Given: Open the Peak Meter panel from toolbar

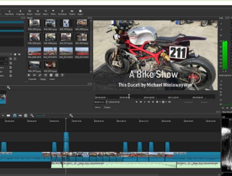Looking at the screenshot, I should click(x=9, y=12).
